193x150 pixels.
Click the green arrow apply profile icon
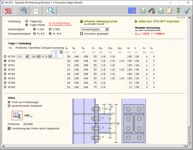(x=29, y=115)
